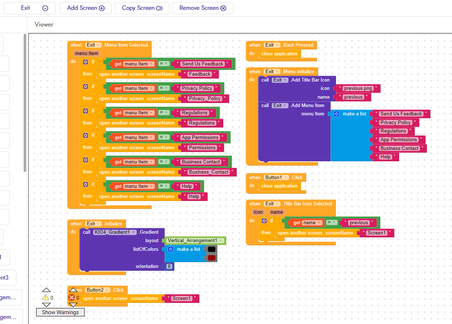Click the orientation number block 6
Viewport: 452px width, 324px height.
[169, 266]
